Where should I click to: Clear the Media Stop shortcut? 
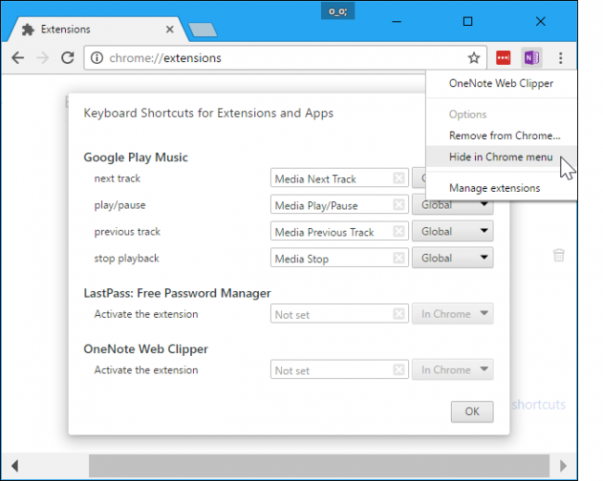tap(399, 258)
